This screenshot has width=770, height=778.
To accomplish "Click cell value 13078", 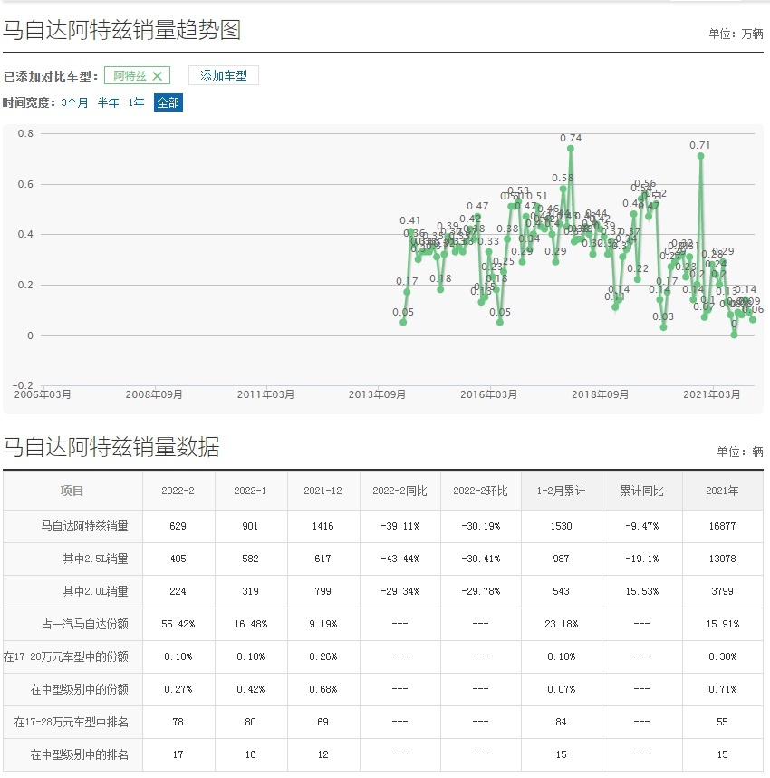I will pos(722,559).
